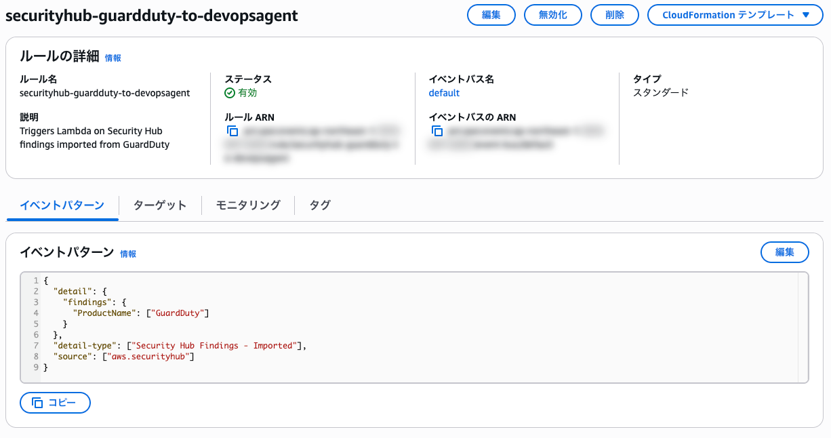Click the 編集 button at page top
The width and height of the screenshot is (831, 438).
pos(491,15)
